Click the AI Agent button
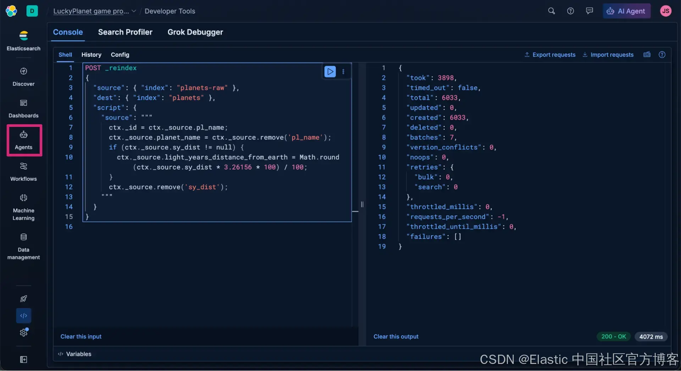 click(x=626, y=11)
